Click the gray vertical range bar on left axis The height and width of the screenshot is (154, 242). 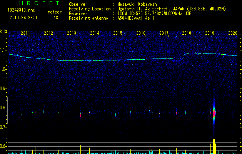pos(8,110)
